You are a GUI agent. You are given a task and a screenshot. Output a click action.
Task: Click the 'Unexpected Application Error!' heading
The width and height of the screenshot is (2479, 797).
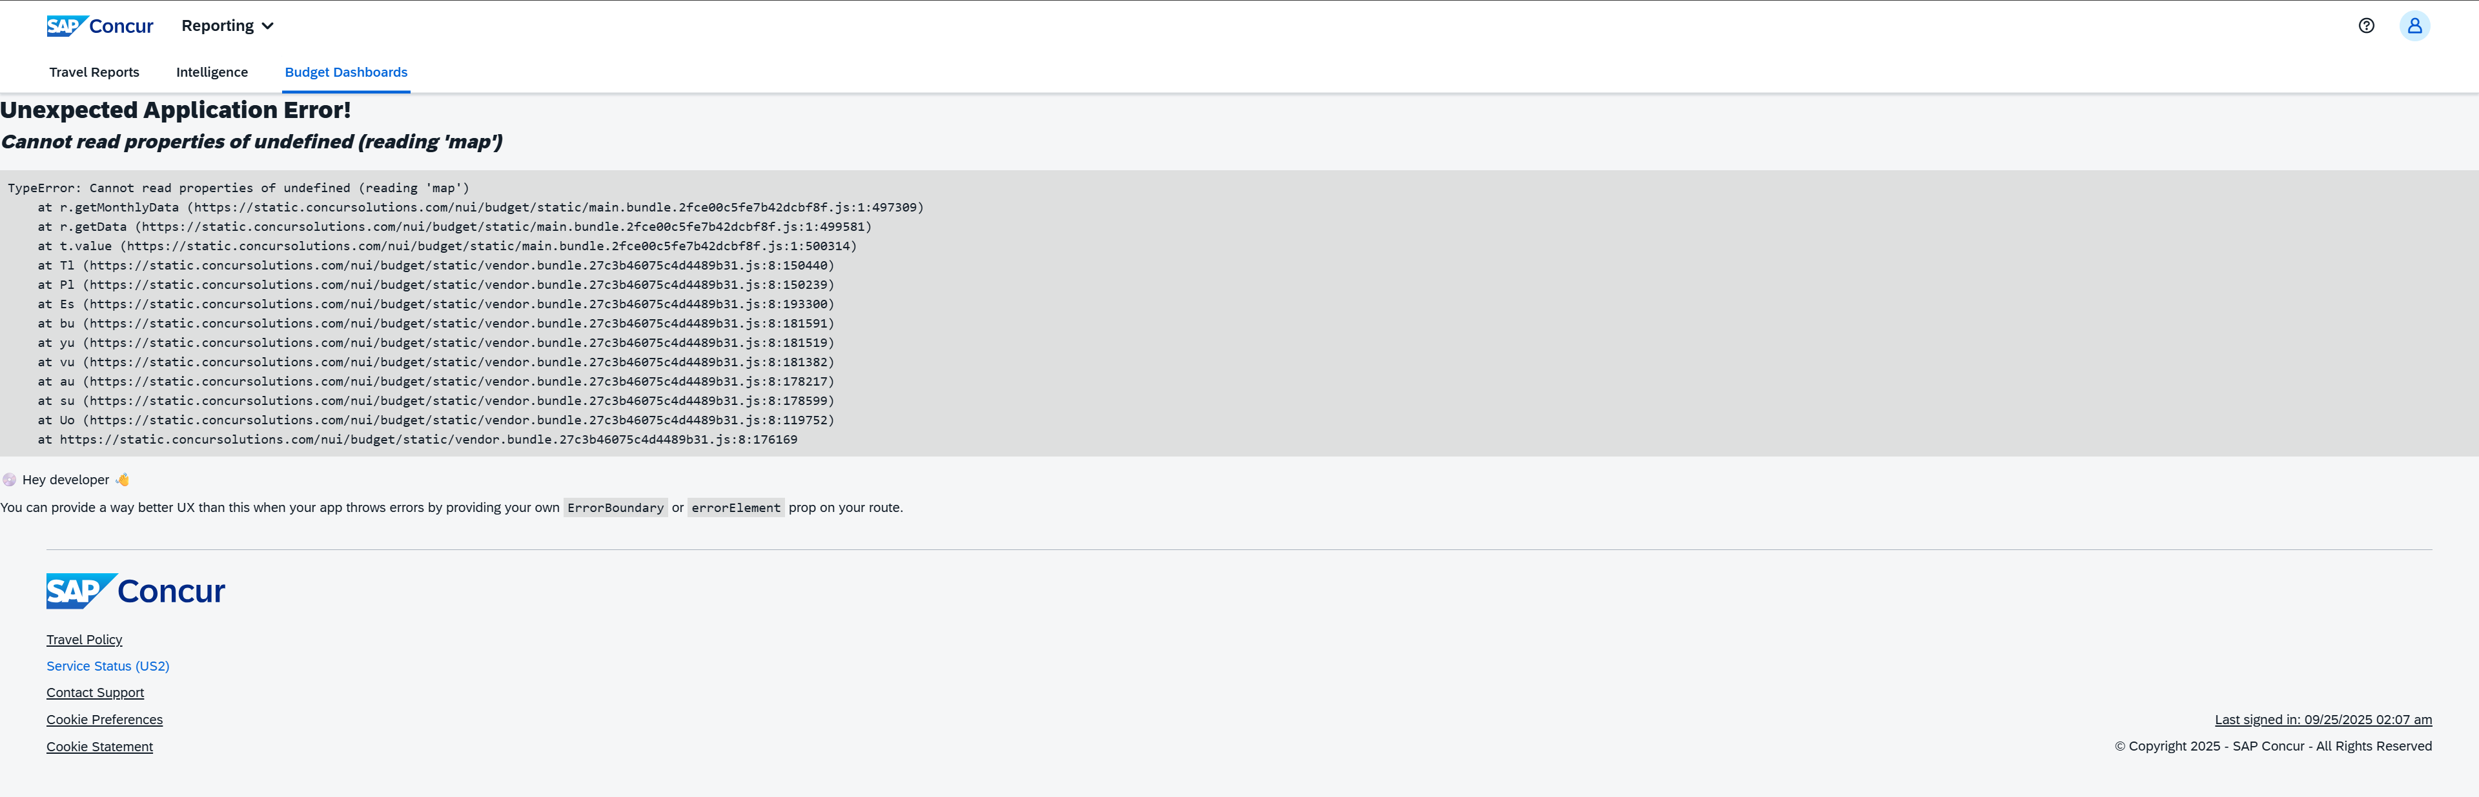pyautogui.click(x=175, y=110)
